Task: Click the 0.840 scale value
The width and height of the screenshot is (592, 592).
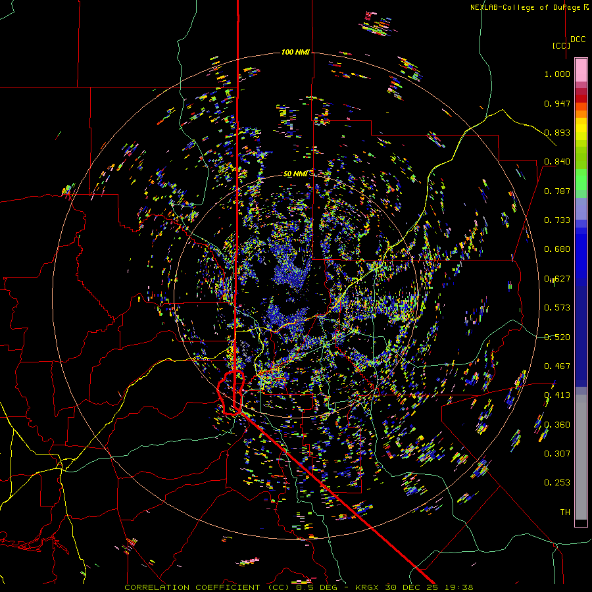Action: 557,162
